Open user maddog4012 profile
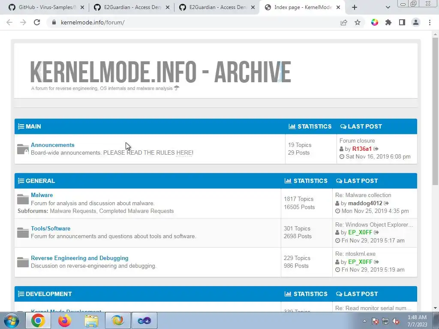Screen dimensions: 439x329 point(365,203)
